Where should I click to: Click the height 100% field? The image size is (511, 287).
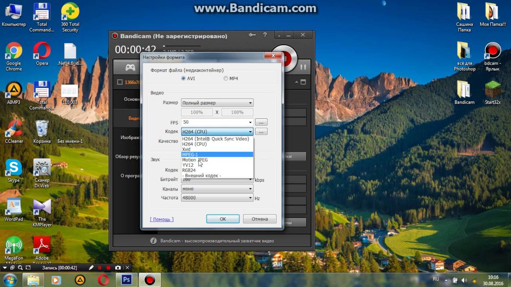tap(237, 112)
